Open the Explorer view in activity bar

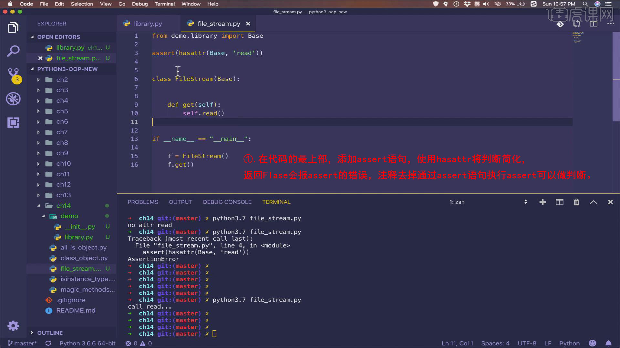coord(13,27)
